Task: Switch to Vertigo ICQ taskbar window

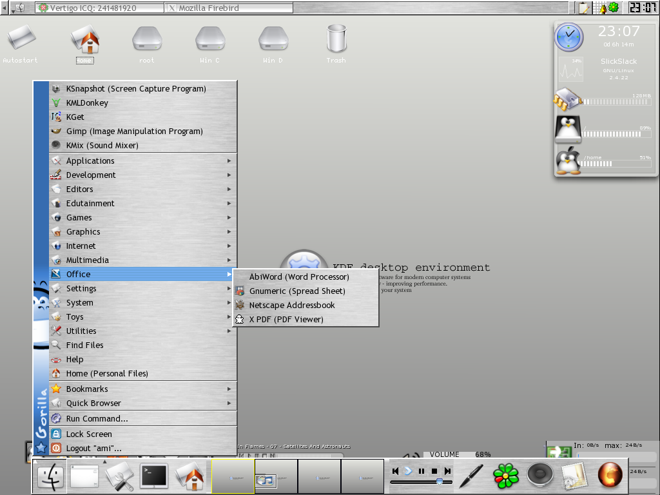Action: [99, 8]
